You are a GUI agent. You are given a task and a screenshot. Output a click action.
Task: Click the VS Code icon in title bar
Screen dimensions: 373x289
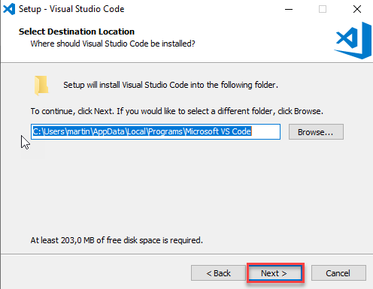9,9
